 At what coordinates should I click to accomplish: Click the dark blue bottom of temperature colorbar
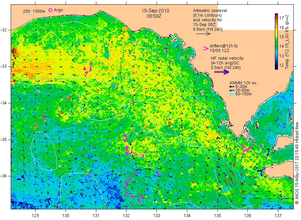tap(276, 67)
